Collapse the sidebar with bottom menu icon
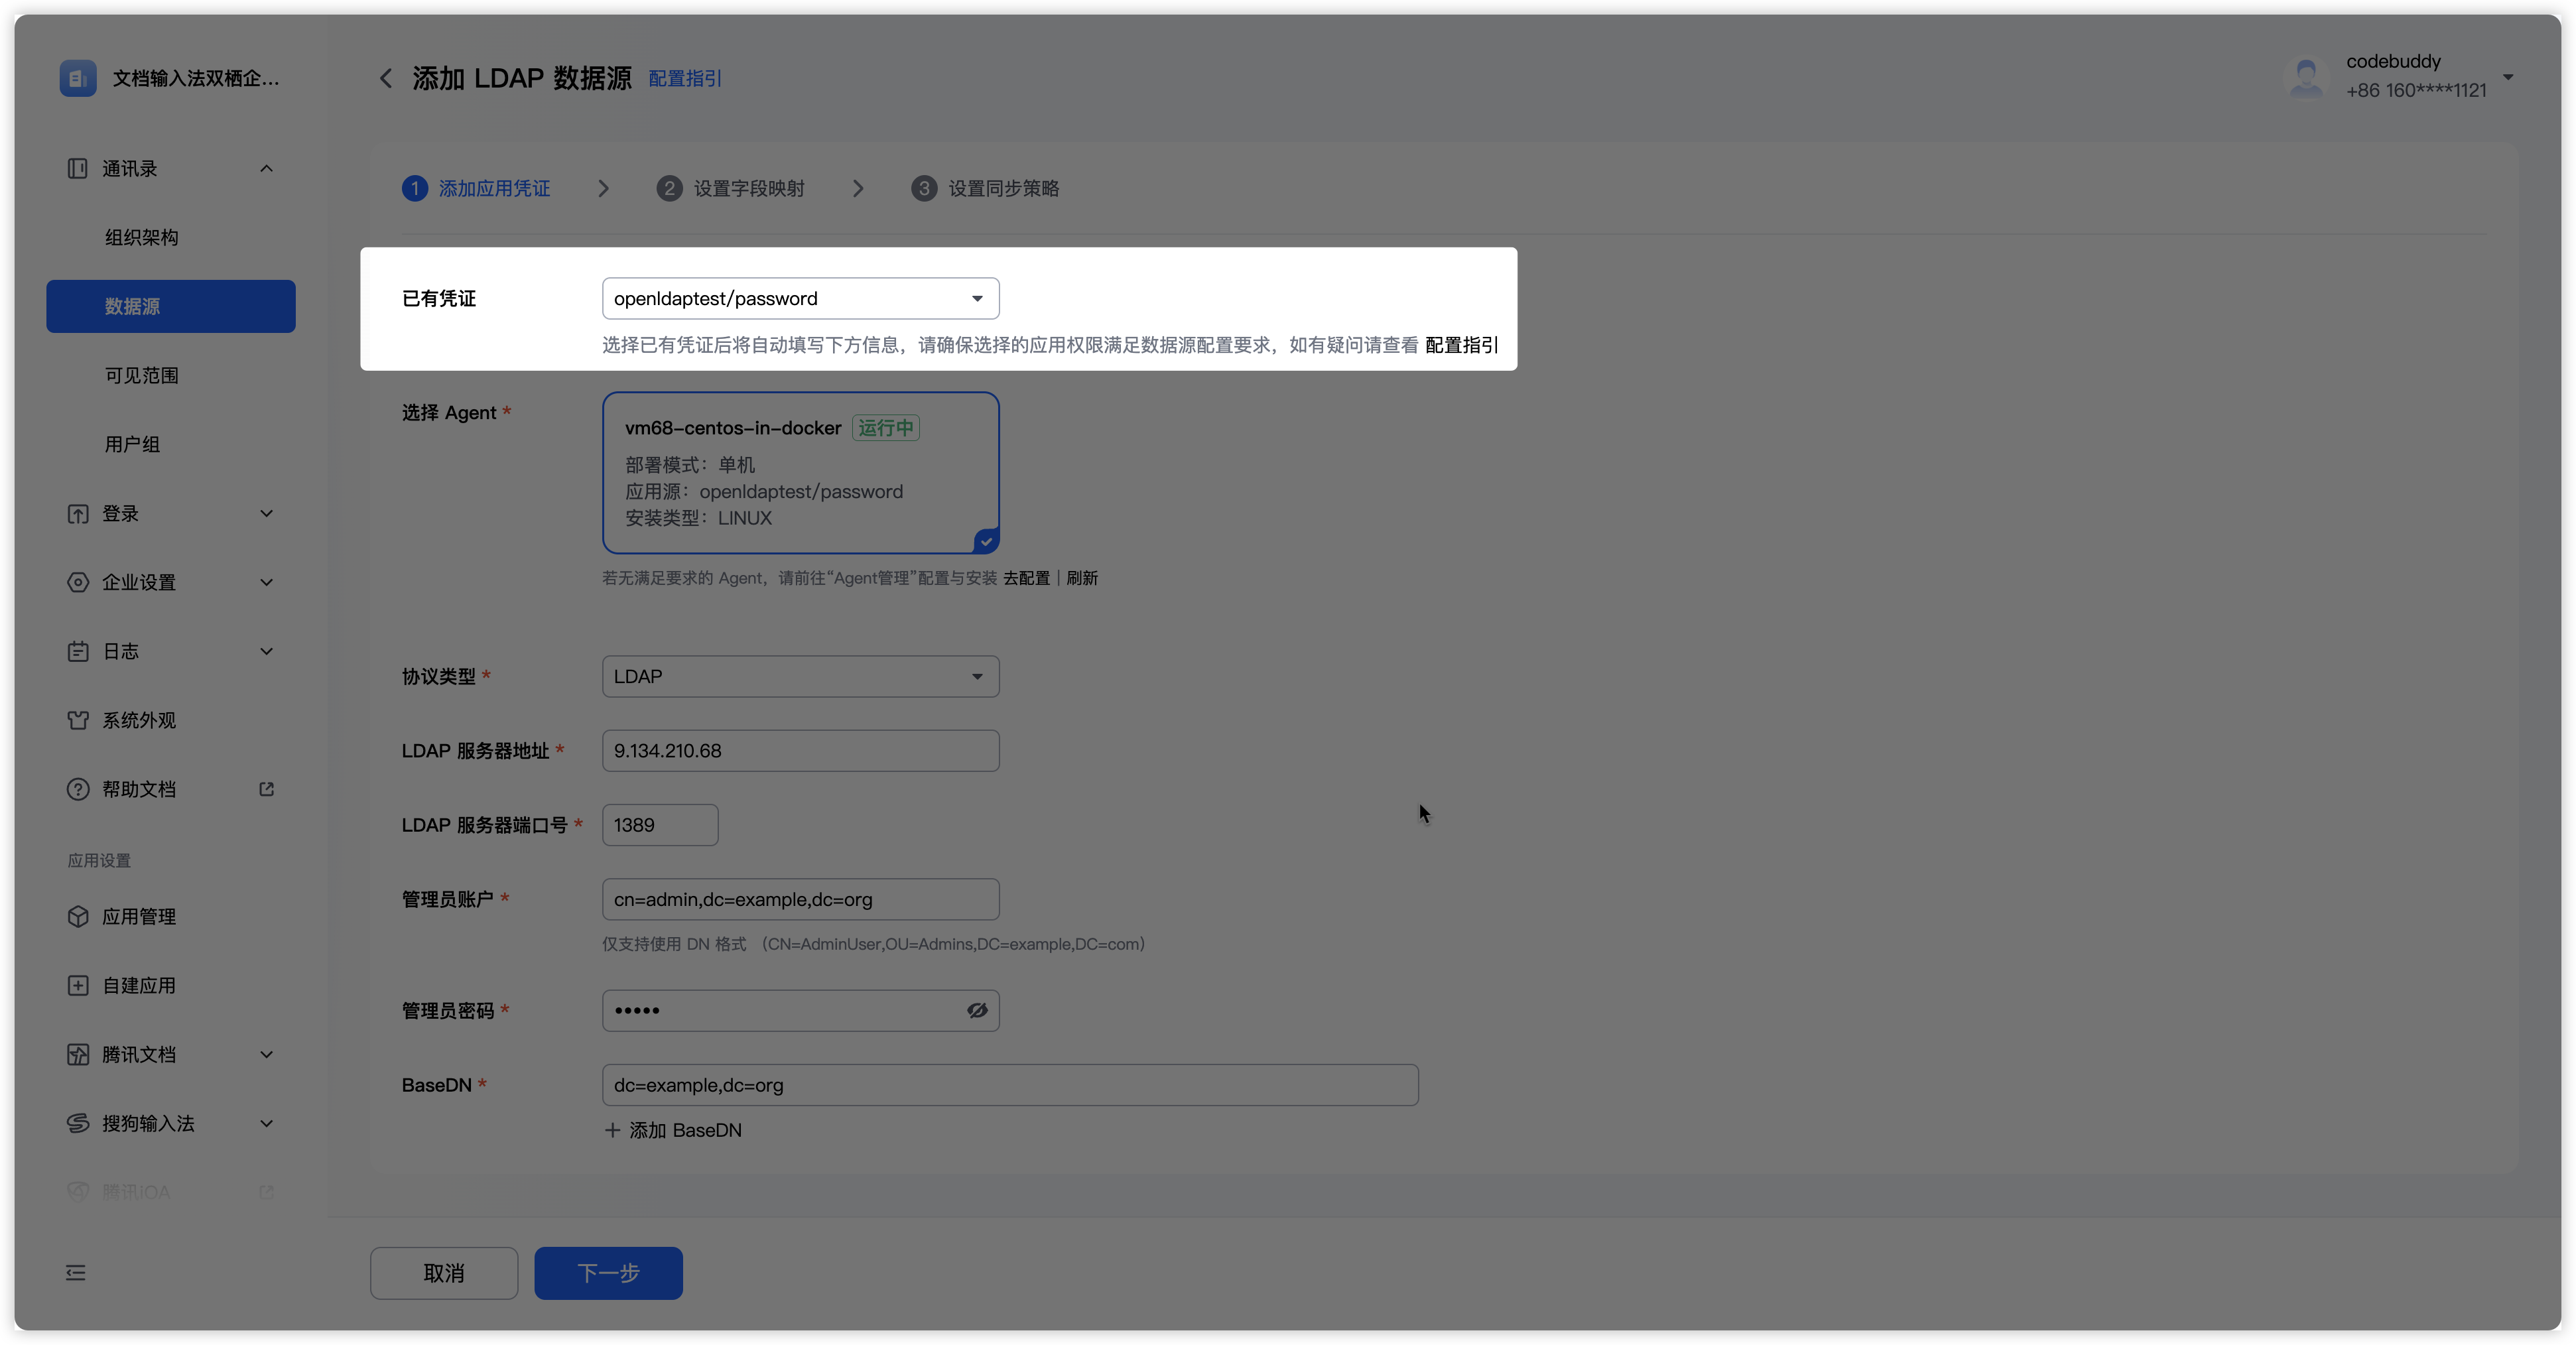Image resolution: width=2576 pixels, height=1345 pixels. coord(76,1272)
